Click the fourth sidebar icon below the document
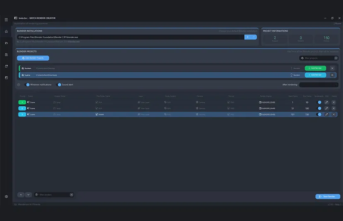Viewport: 343px width, 221px height. [x=6, y=66]
